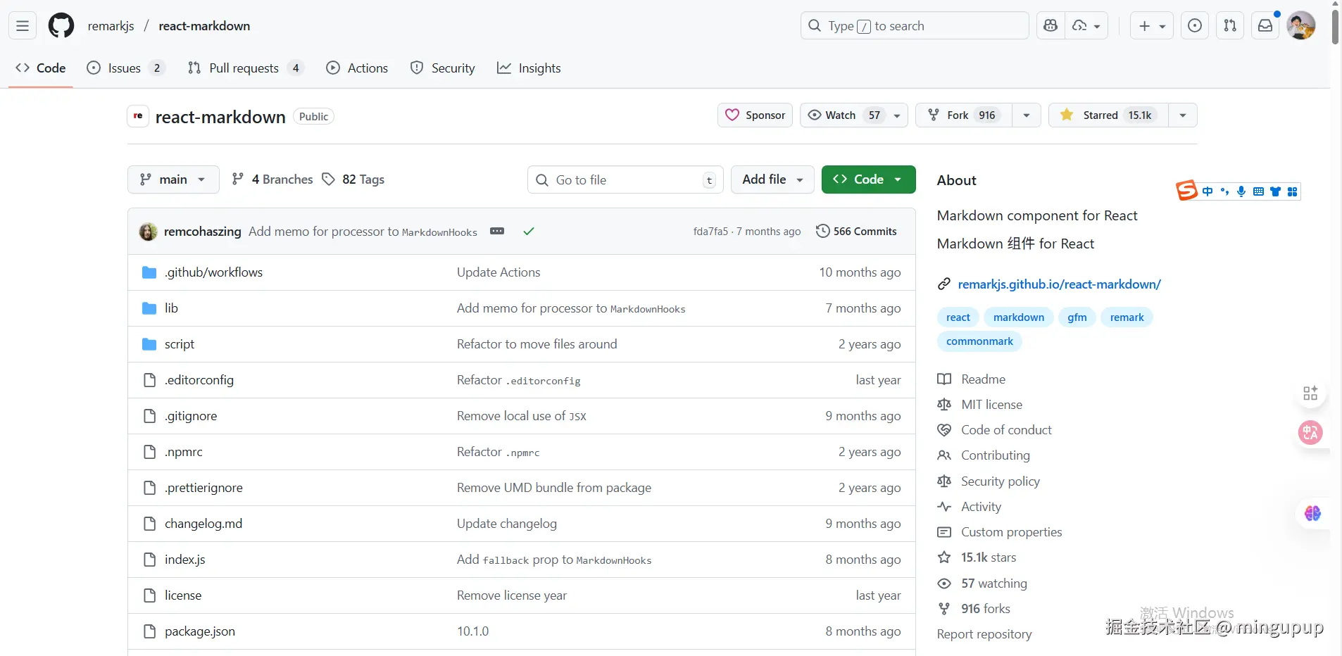Focus the top search box
Screen dimensions: 1342x656
[x=915, y=26]
